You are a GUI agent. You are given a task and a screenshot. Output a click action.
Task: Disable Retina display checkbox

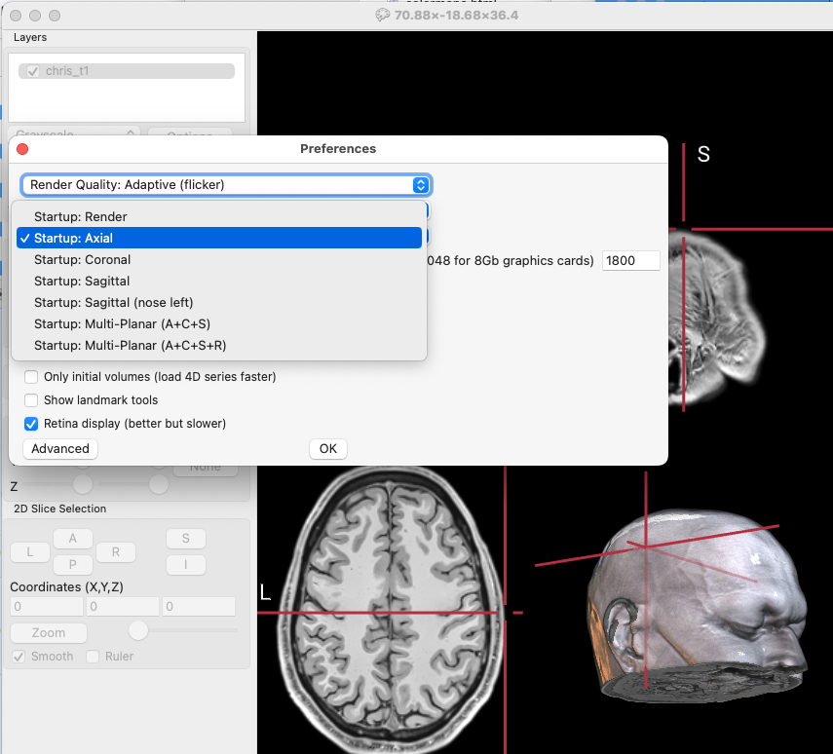(32, 424)
